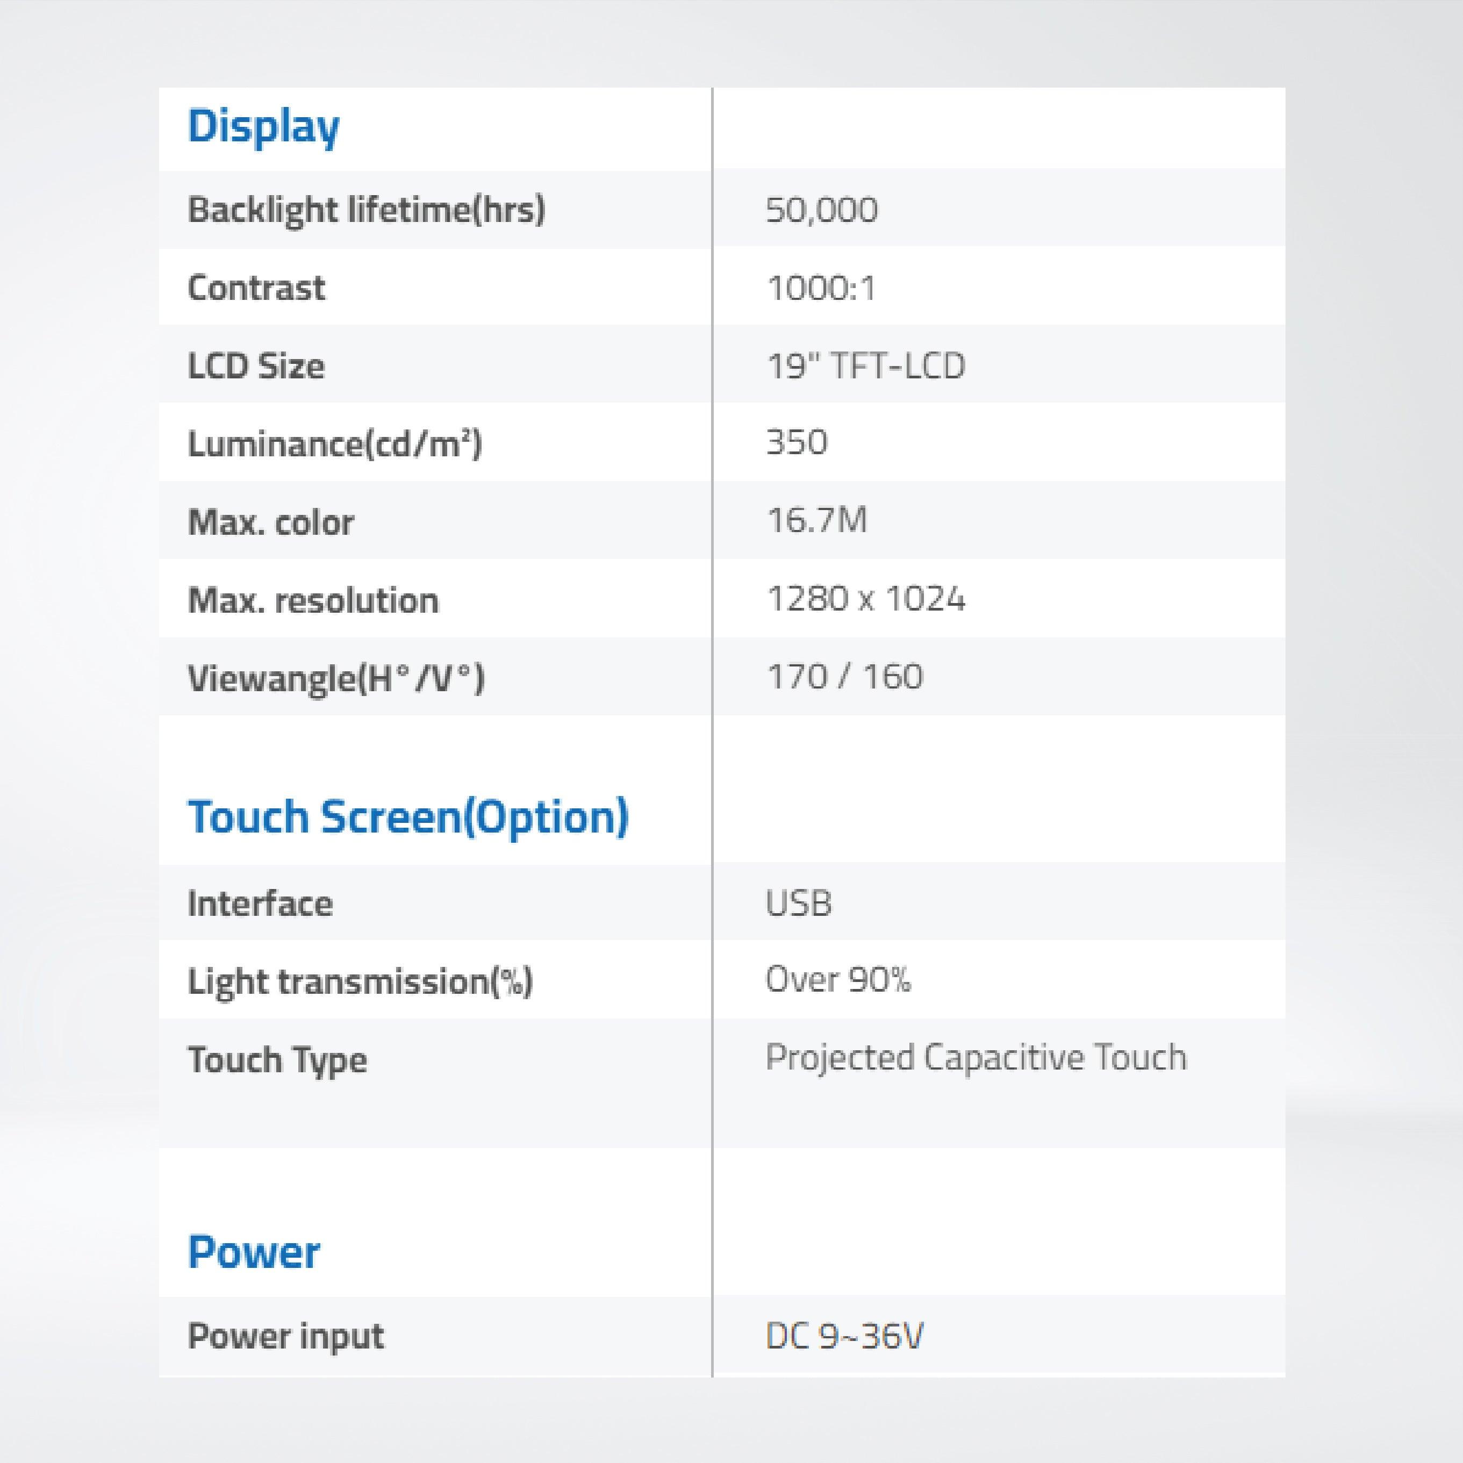Click the 1280 x 1024 value

[x=866, y=599]
